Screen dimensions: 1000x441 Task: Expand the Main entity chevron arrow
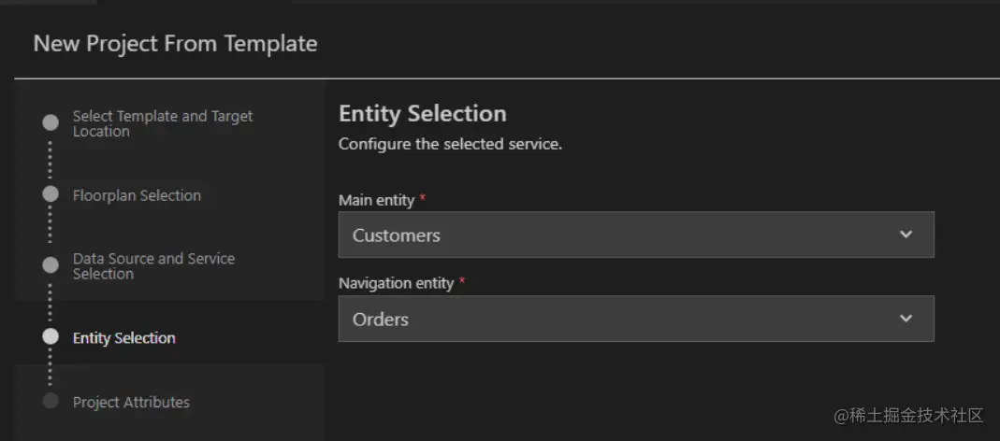[906, 235]
